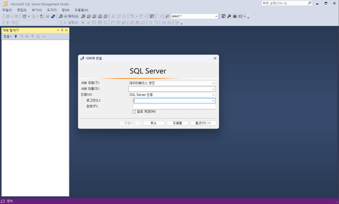Click the Open File folder icon

[42, 16]
